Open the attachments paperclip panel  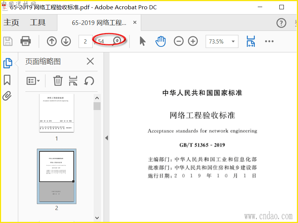(7, 96)
